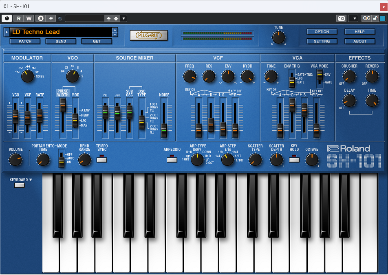388x275 pixels.
Task: Click the Source Mixer sawtooth level slider
Action: [117, 118]
